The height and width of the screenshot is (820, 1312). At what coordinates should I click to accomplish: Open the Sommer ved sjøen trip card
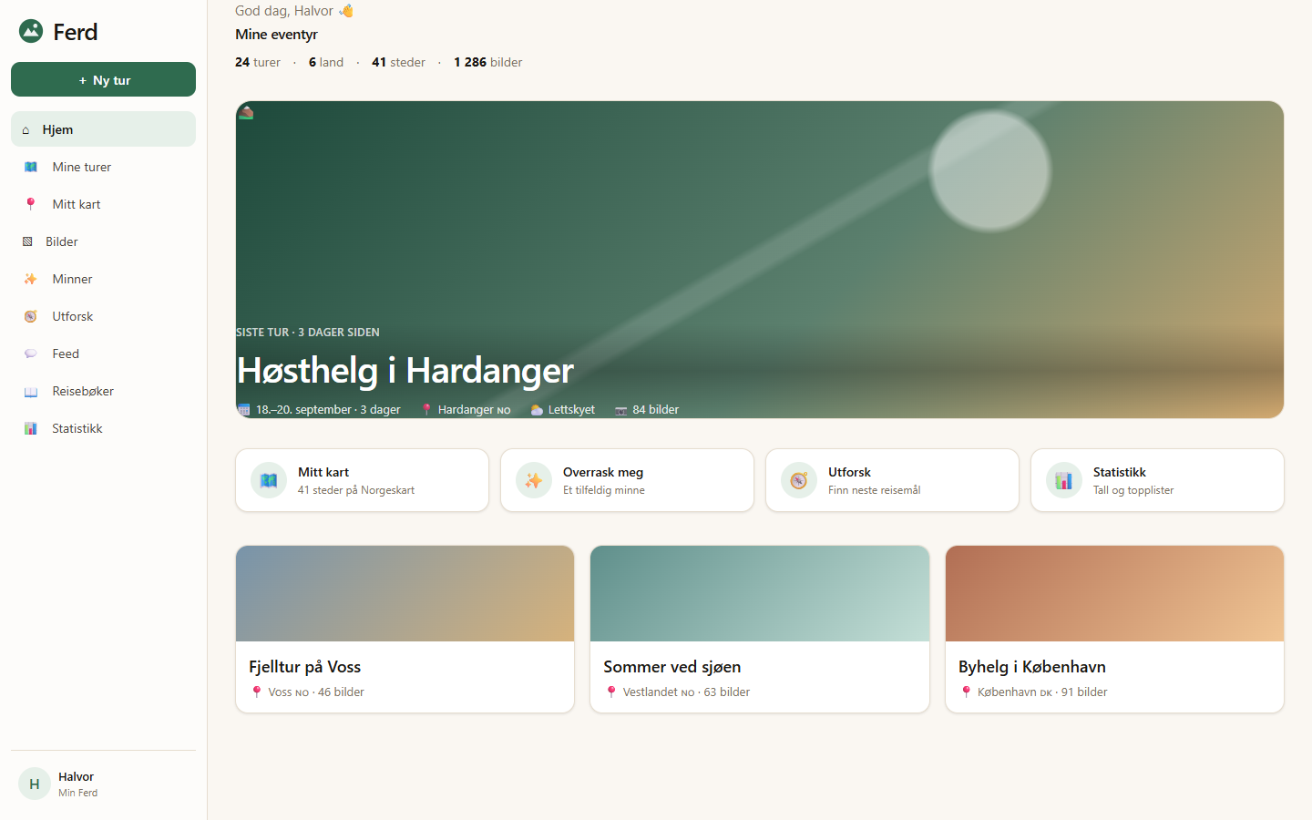click(x=760, y=629)
